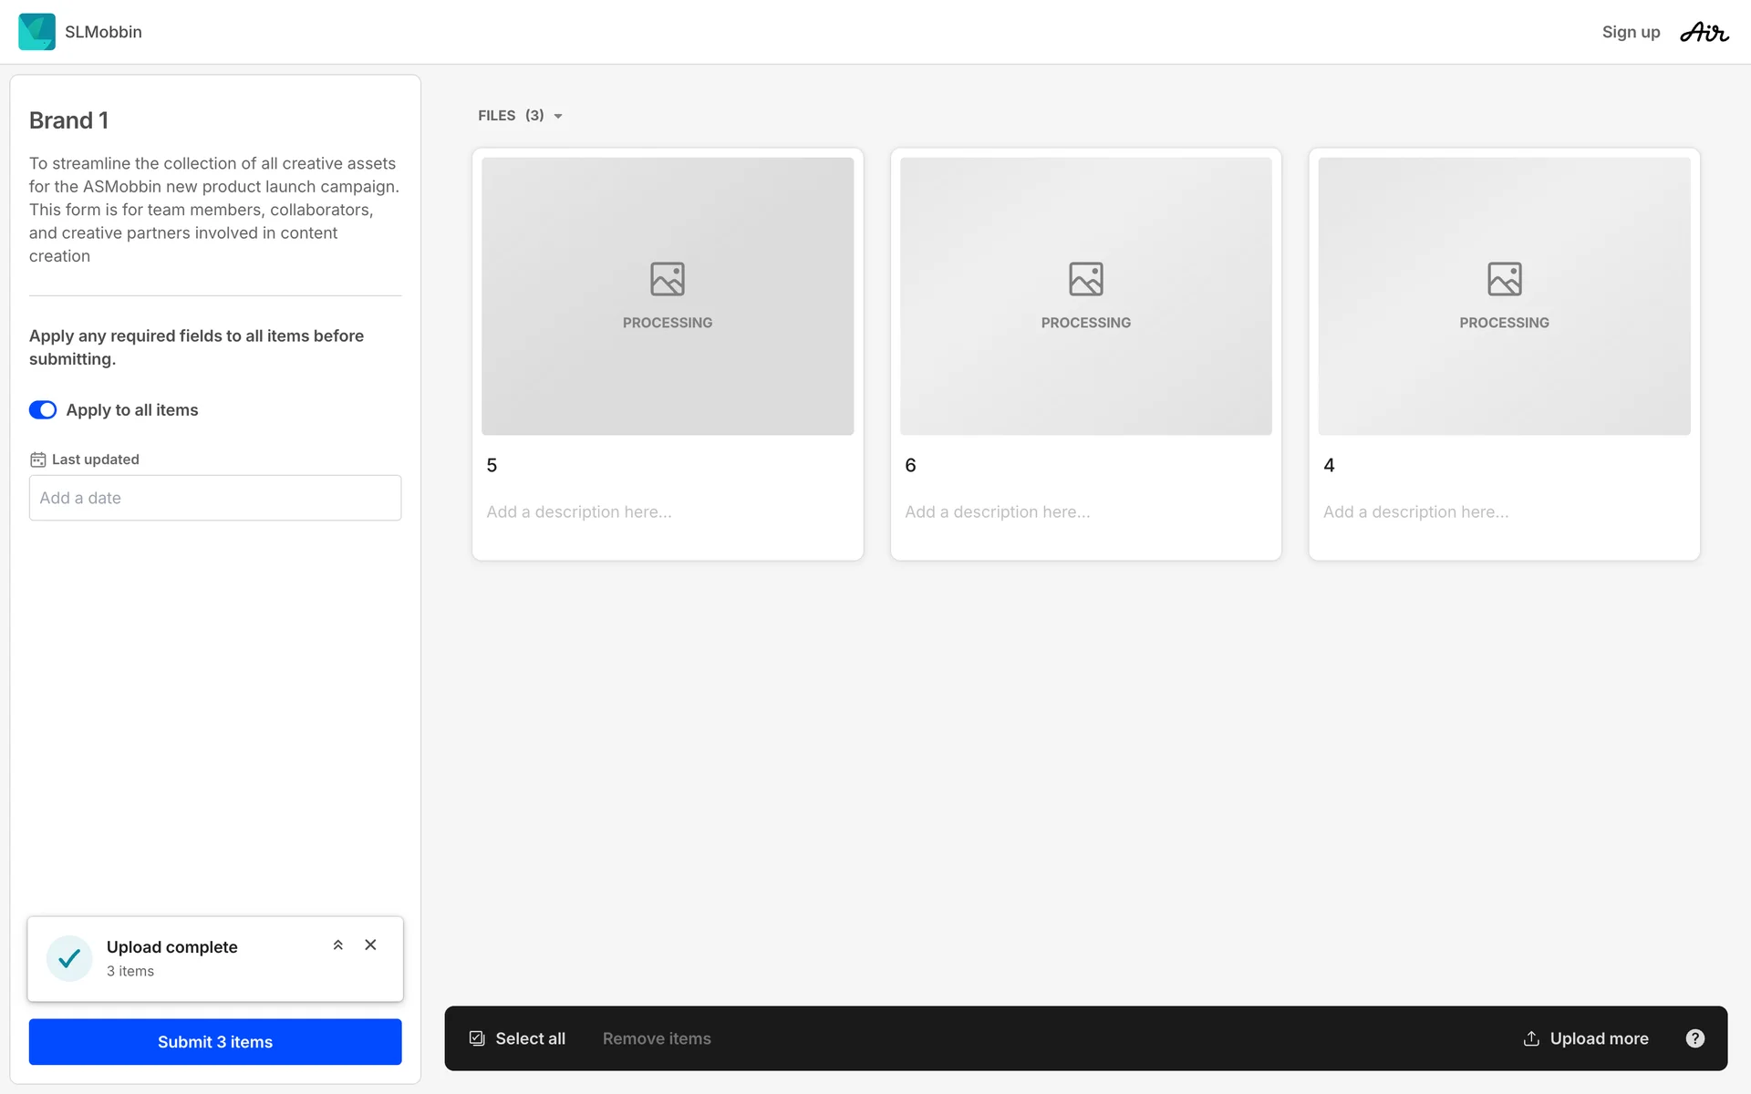Click Sign up in the header
The width and height of the screenshot is (1751, 1094).
[x=1631, y=32]
